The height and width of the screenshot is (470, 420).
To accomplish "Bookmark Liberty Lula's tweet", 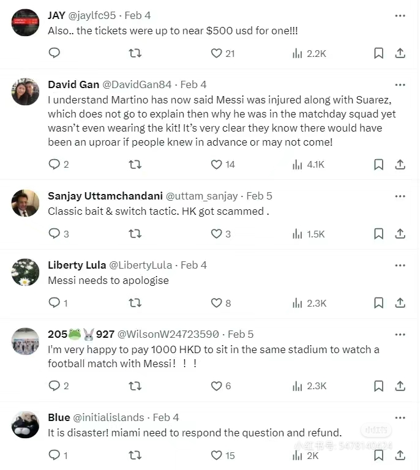I will [x=378, y=303].
